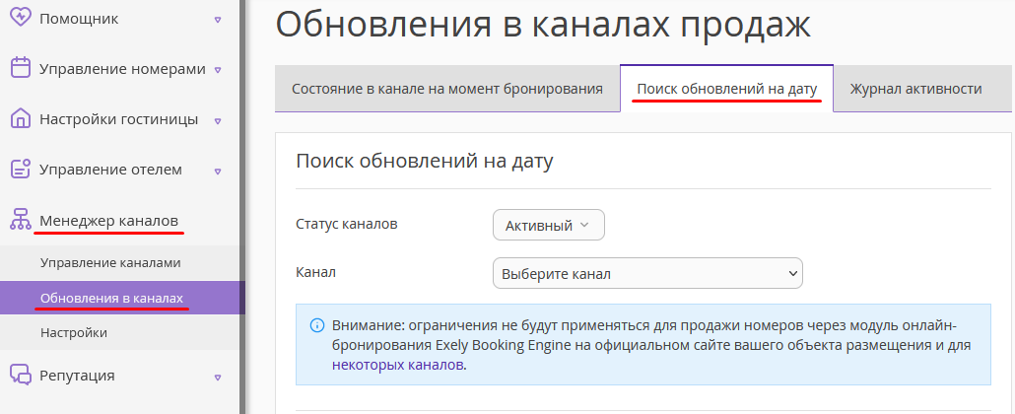This screenshot has height=414, width=1015.
Task: Expand the Настройки гостиницы arrow
Action: point(218,120)
